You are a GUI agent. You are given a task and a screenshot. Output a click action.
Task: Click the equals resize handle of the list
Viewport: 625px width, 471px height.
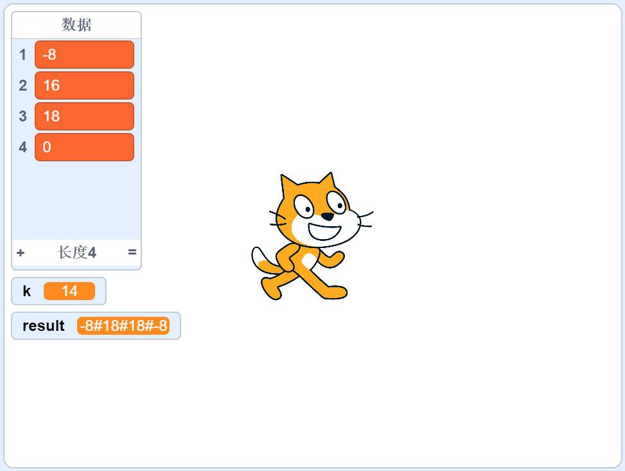(132, 252)
